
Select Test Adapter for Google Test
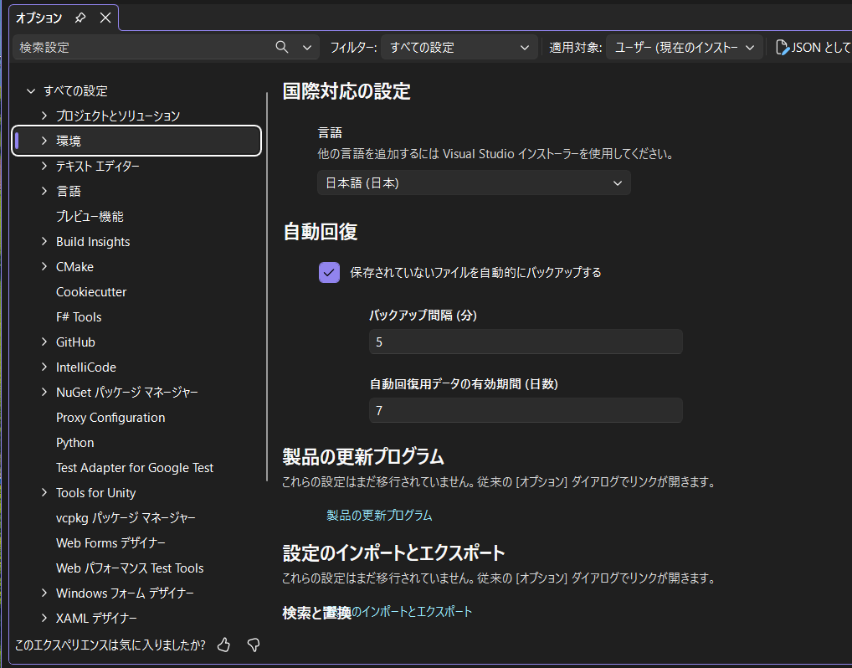135,467
